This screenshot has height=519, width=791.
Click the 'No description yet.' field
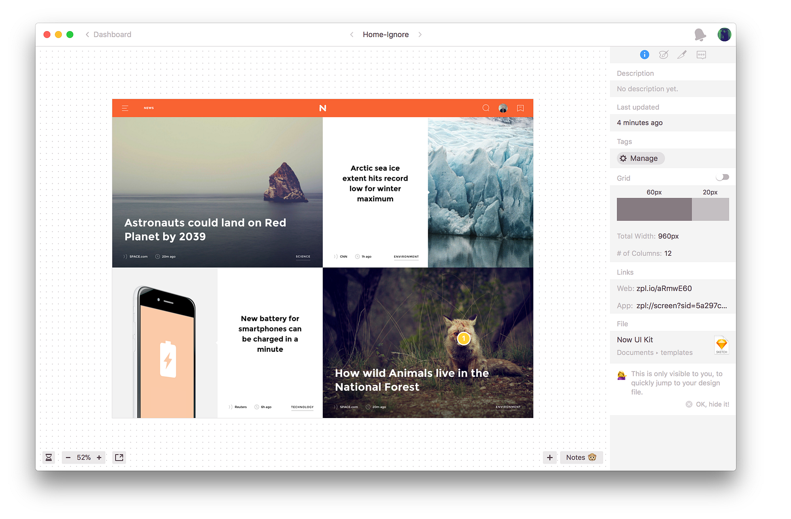click(x=672, y=89)
